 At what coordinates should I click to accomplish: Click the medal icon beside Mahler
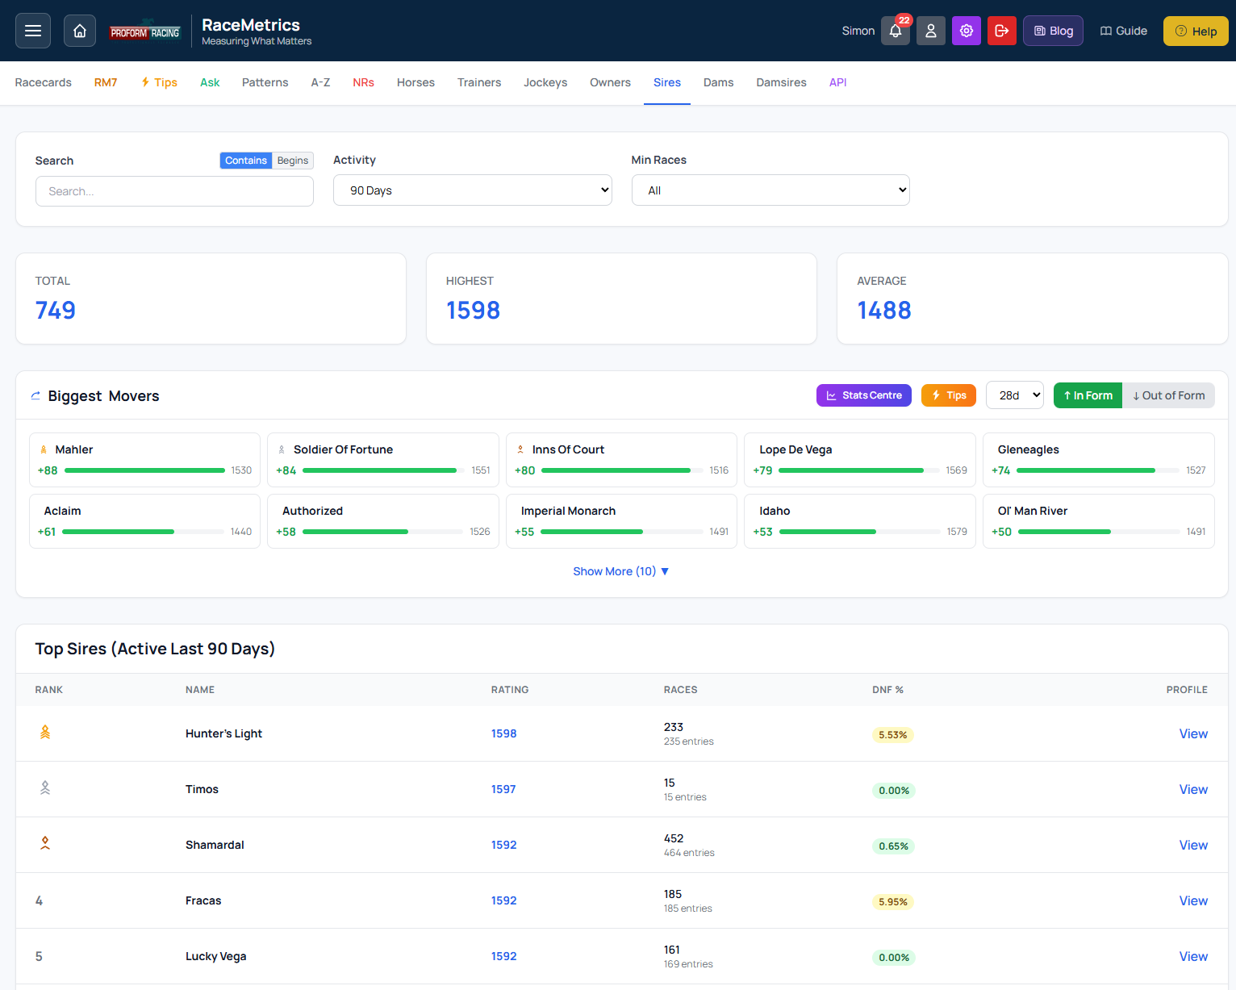point(44,449)
